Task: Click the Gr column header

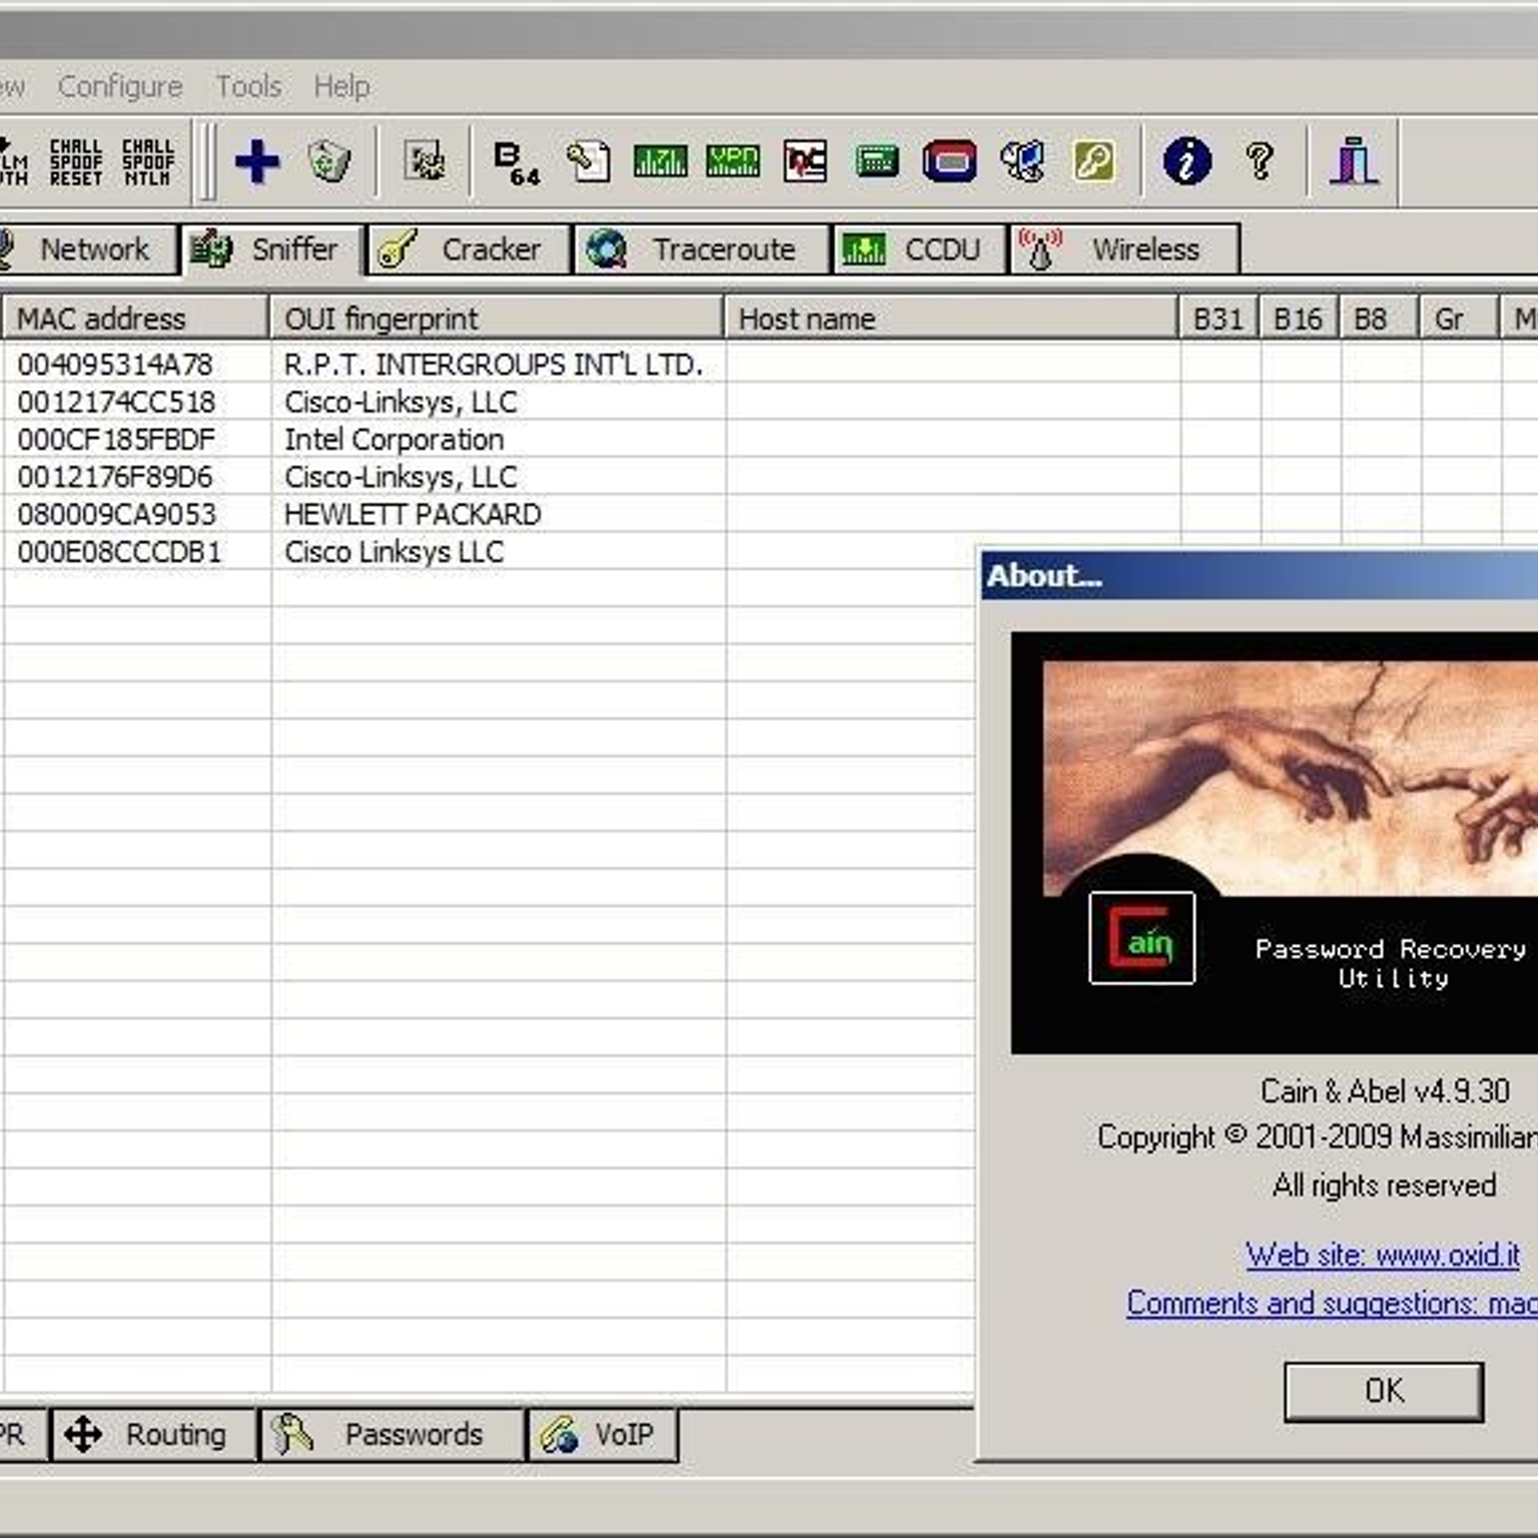Action: 1458,318
